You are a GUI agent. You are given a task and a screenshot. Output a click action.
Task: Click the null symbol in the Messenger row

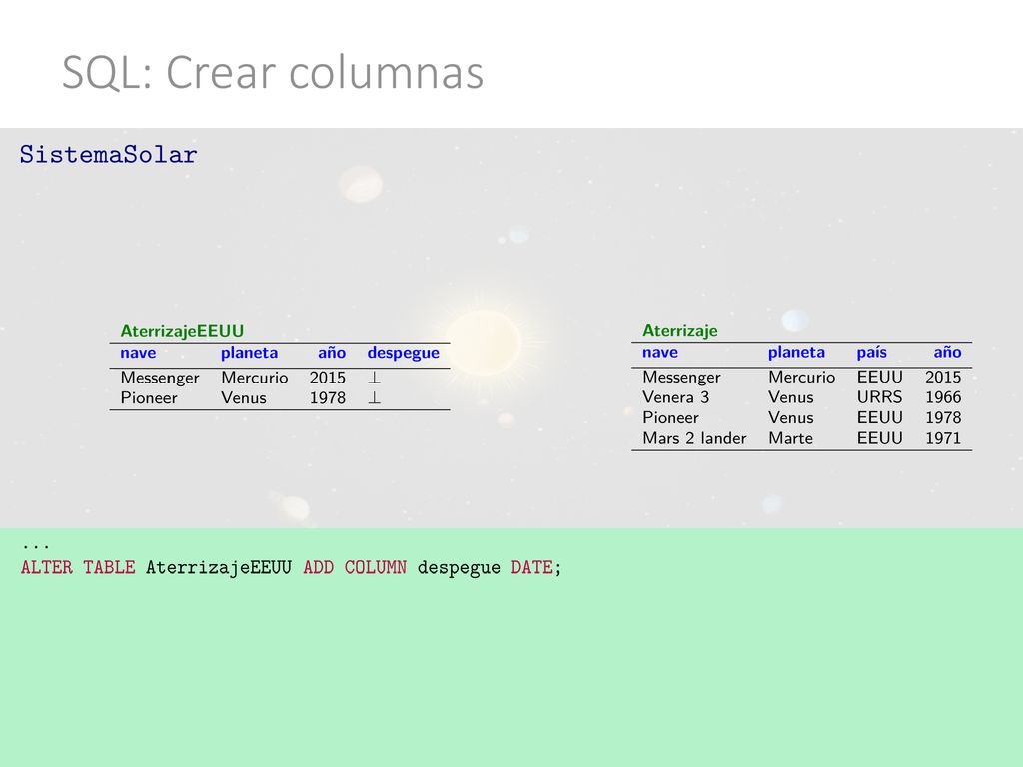(374, 377)
